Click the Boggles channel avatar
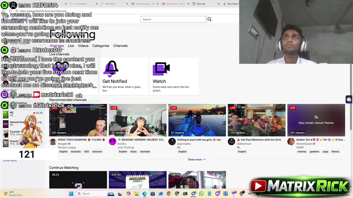The image size is (353, 198). coord(53,142)
